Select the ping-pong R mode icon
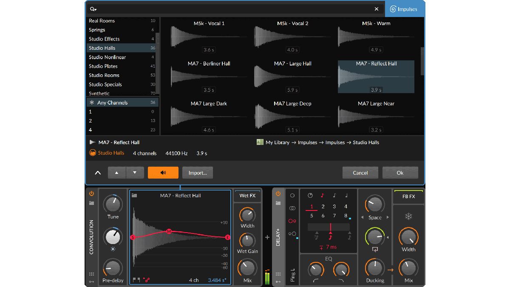510x287 pixels. point(292,233)
